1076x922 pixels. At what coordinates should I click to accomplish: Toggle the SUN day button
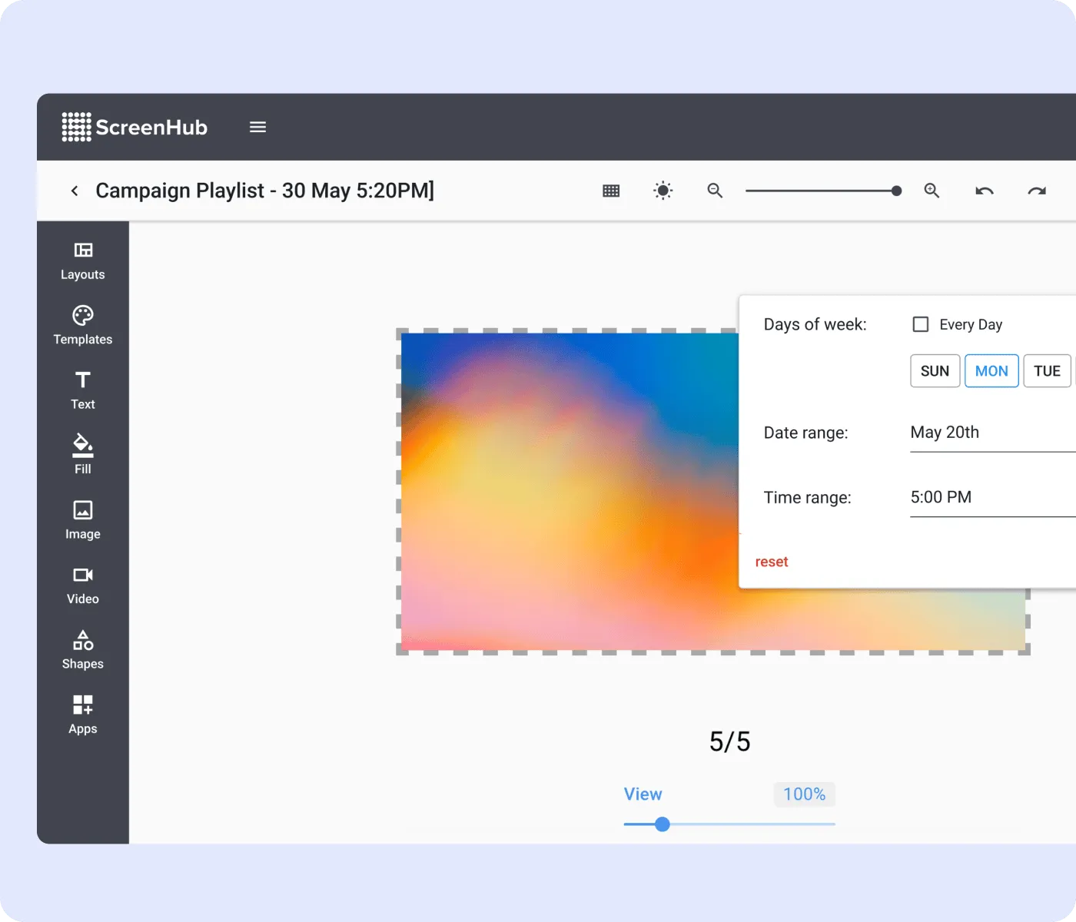point(935,371)
